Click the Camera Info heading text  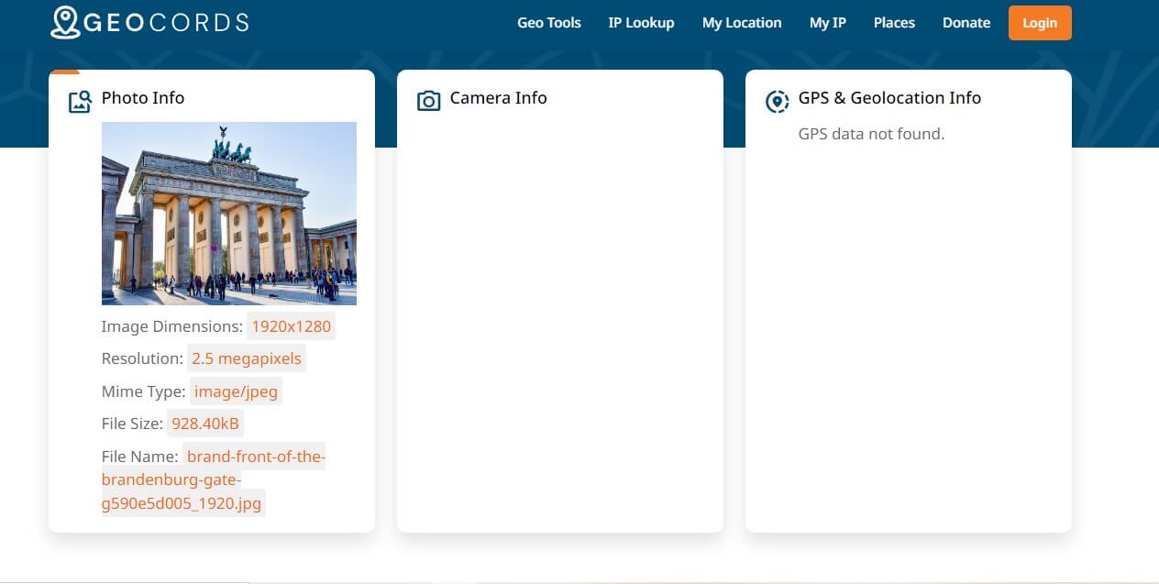pos(498,98)
